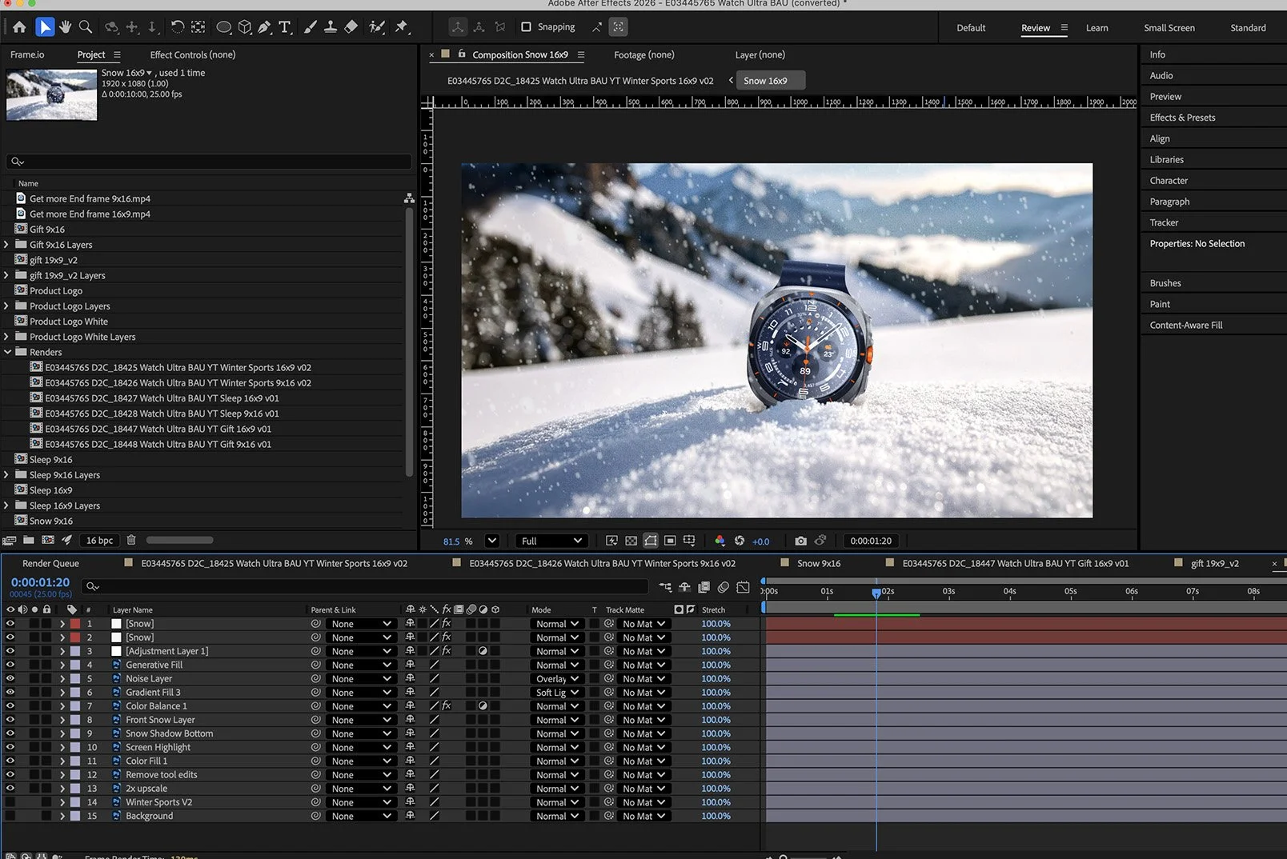Enable the Snapping checkbox
This screenshot has width=1287, height=859.
[x=526, y=27]
